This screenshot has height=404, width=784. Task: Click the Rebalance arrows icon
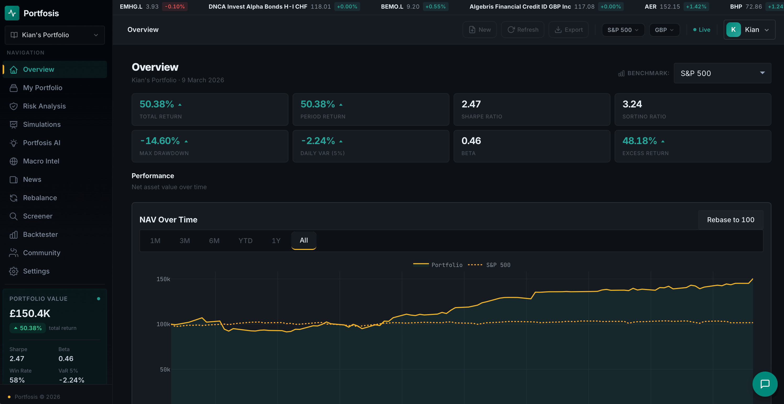click(13, 198)
